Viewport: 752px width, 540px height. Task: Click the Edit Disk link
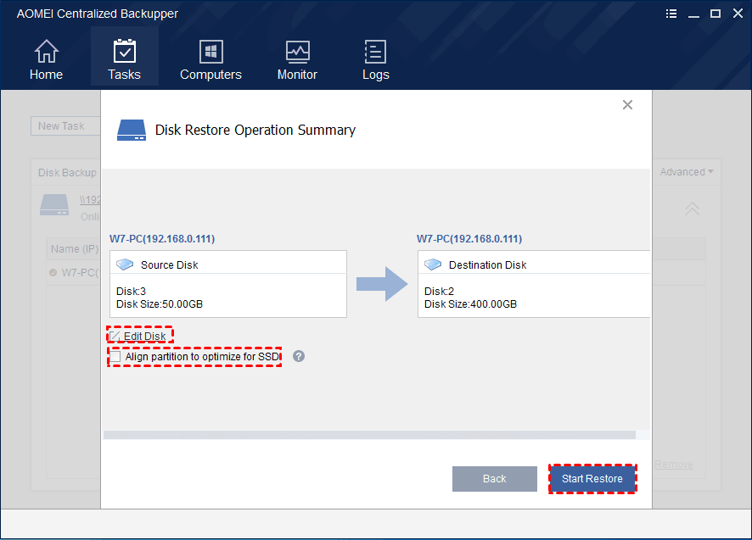point(144,336)
